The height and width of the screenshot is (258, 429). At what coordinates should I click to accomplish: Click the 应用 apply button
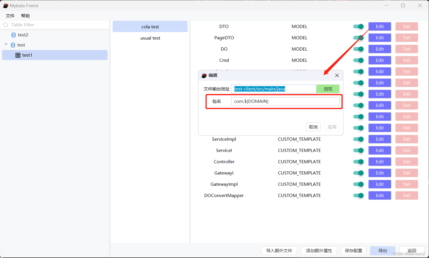click(332, 127)
